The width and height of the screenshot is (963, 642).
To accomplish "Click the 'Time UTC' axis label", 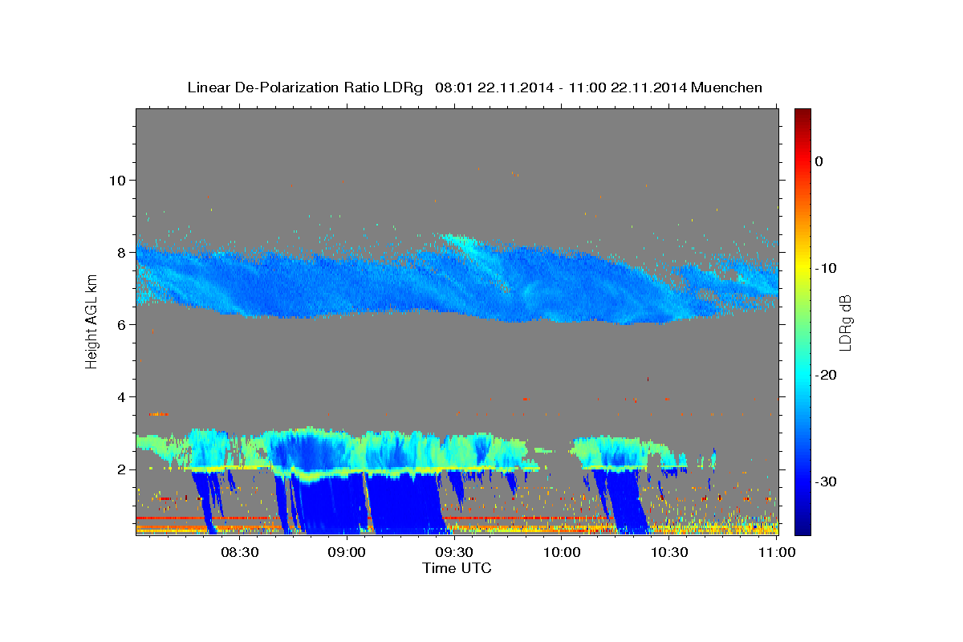I will (457, 568).
